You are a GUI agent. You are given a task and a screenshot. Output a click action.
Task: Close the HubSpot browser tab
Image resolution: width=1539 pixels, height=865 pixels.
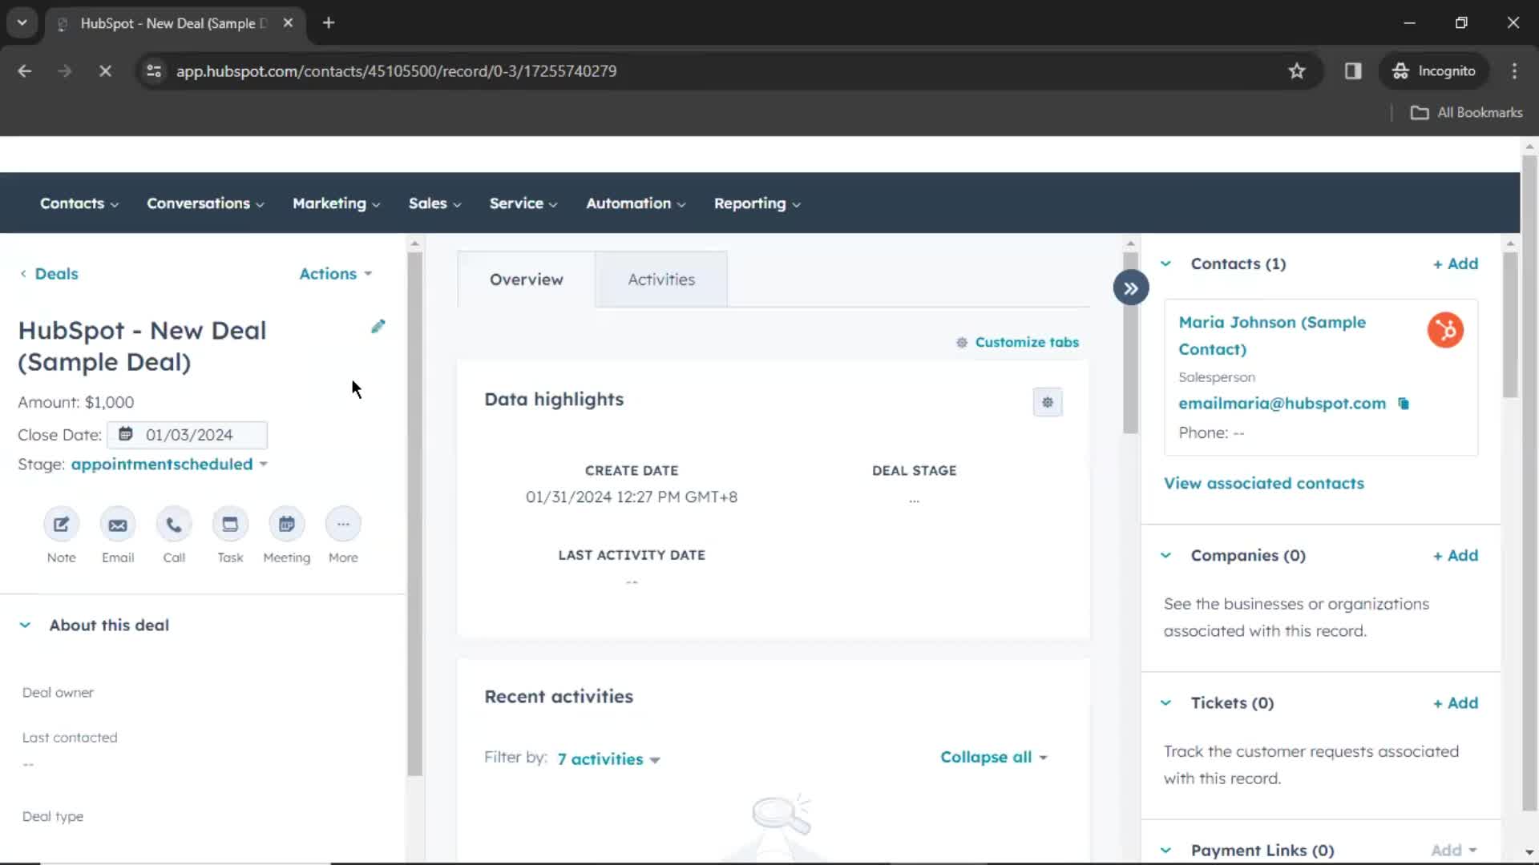click(288, 23)
